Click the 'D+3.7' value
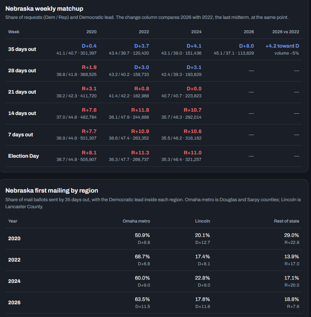The image size is (311, 317). click(142, 46)
